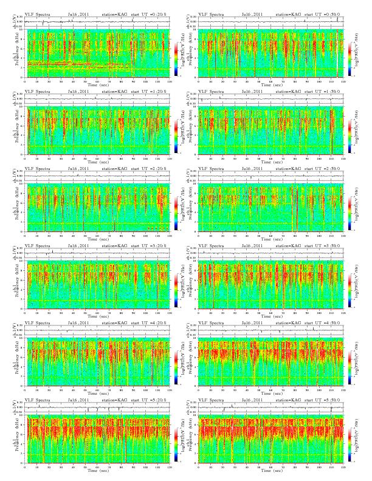Click the color legend for UT 3:50:0 spectrogram
This screenshot has height=481, width=372.
(x=350, y=290)
